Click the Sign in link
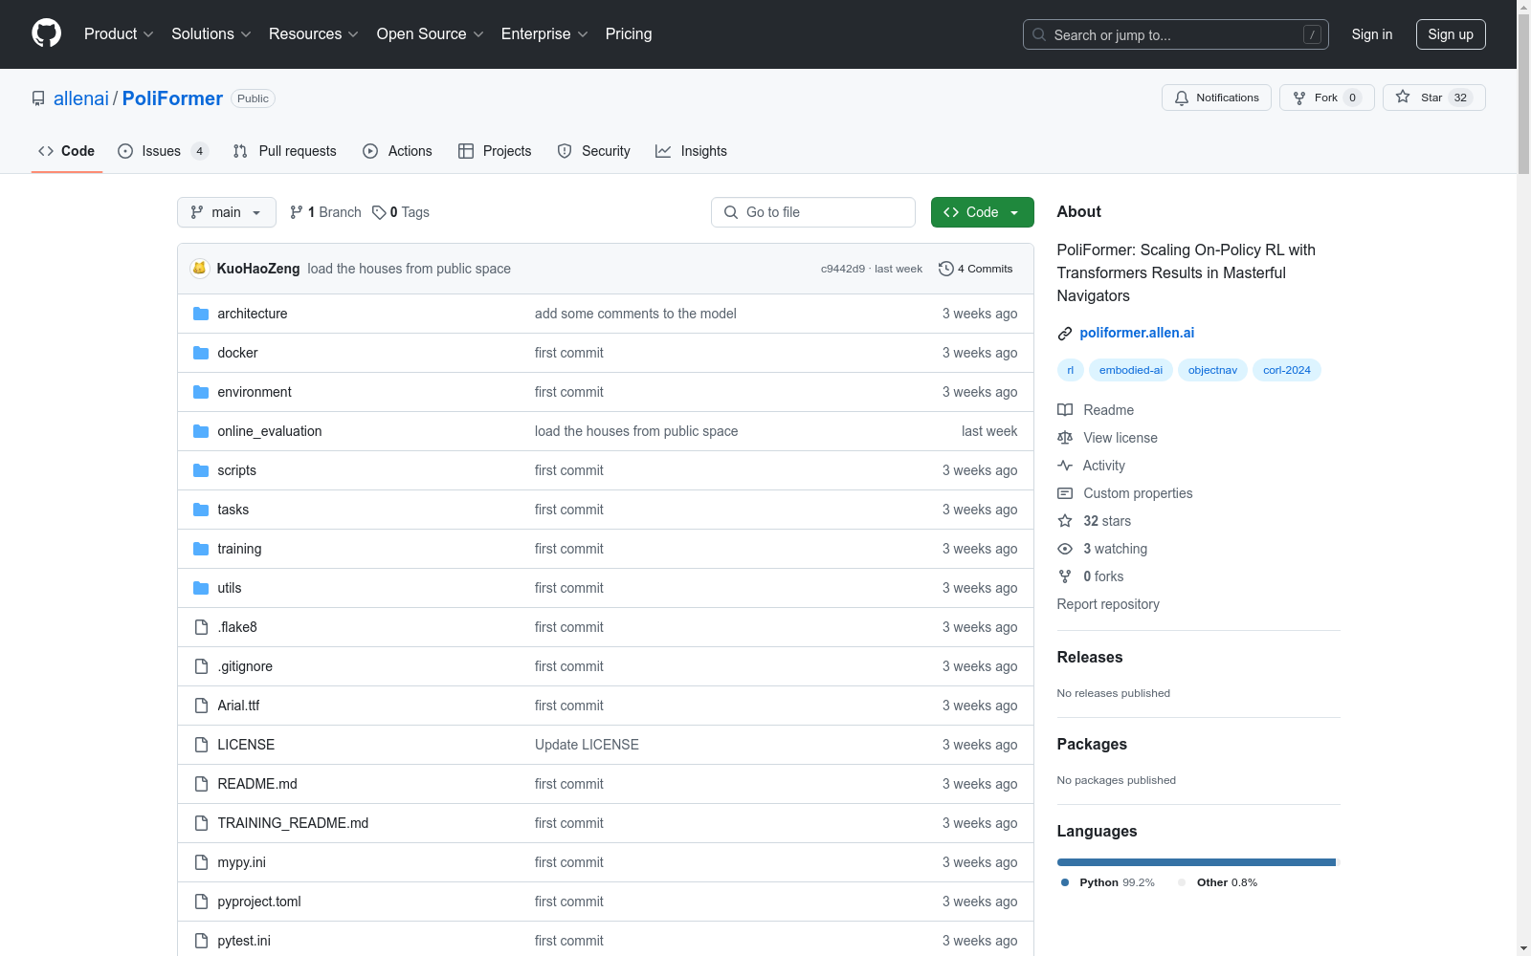The height and width of the screenshot is (956, 1531). 1372,34
